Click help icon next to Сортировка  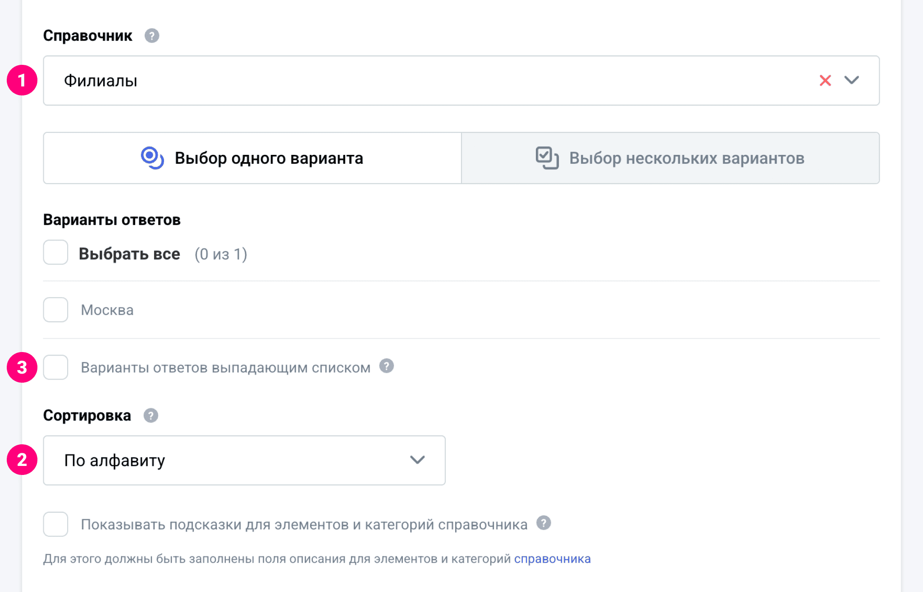[151, 415]
